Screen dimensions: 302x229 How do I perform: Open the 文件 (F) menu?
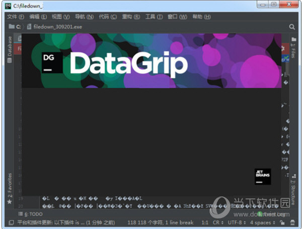click(x=16, y=17)
